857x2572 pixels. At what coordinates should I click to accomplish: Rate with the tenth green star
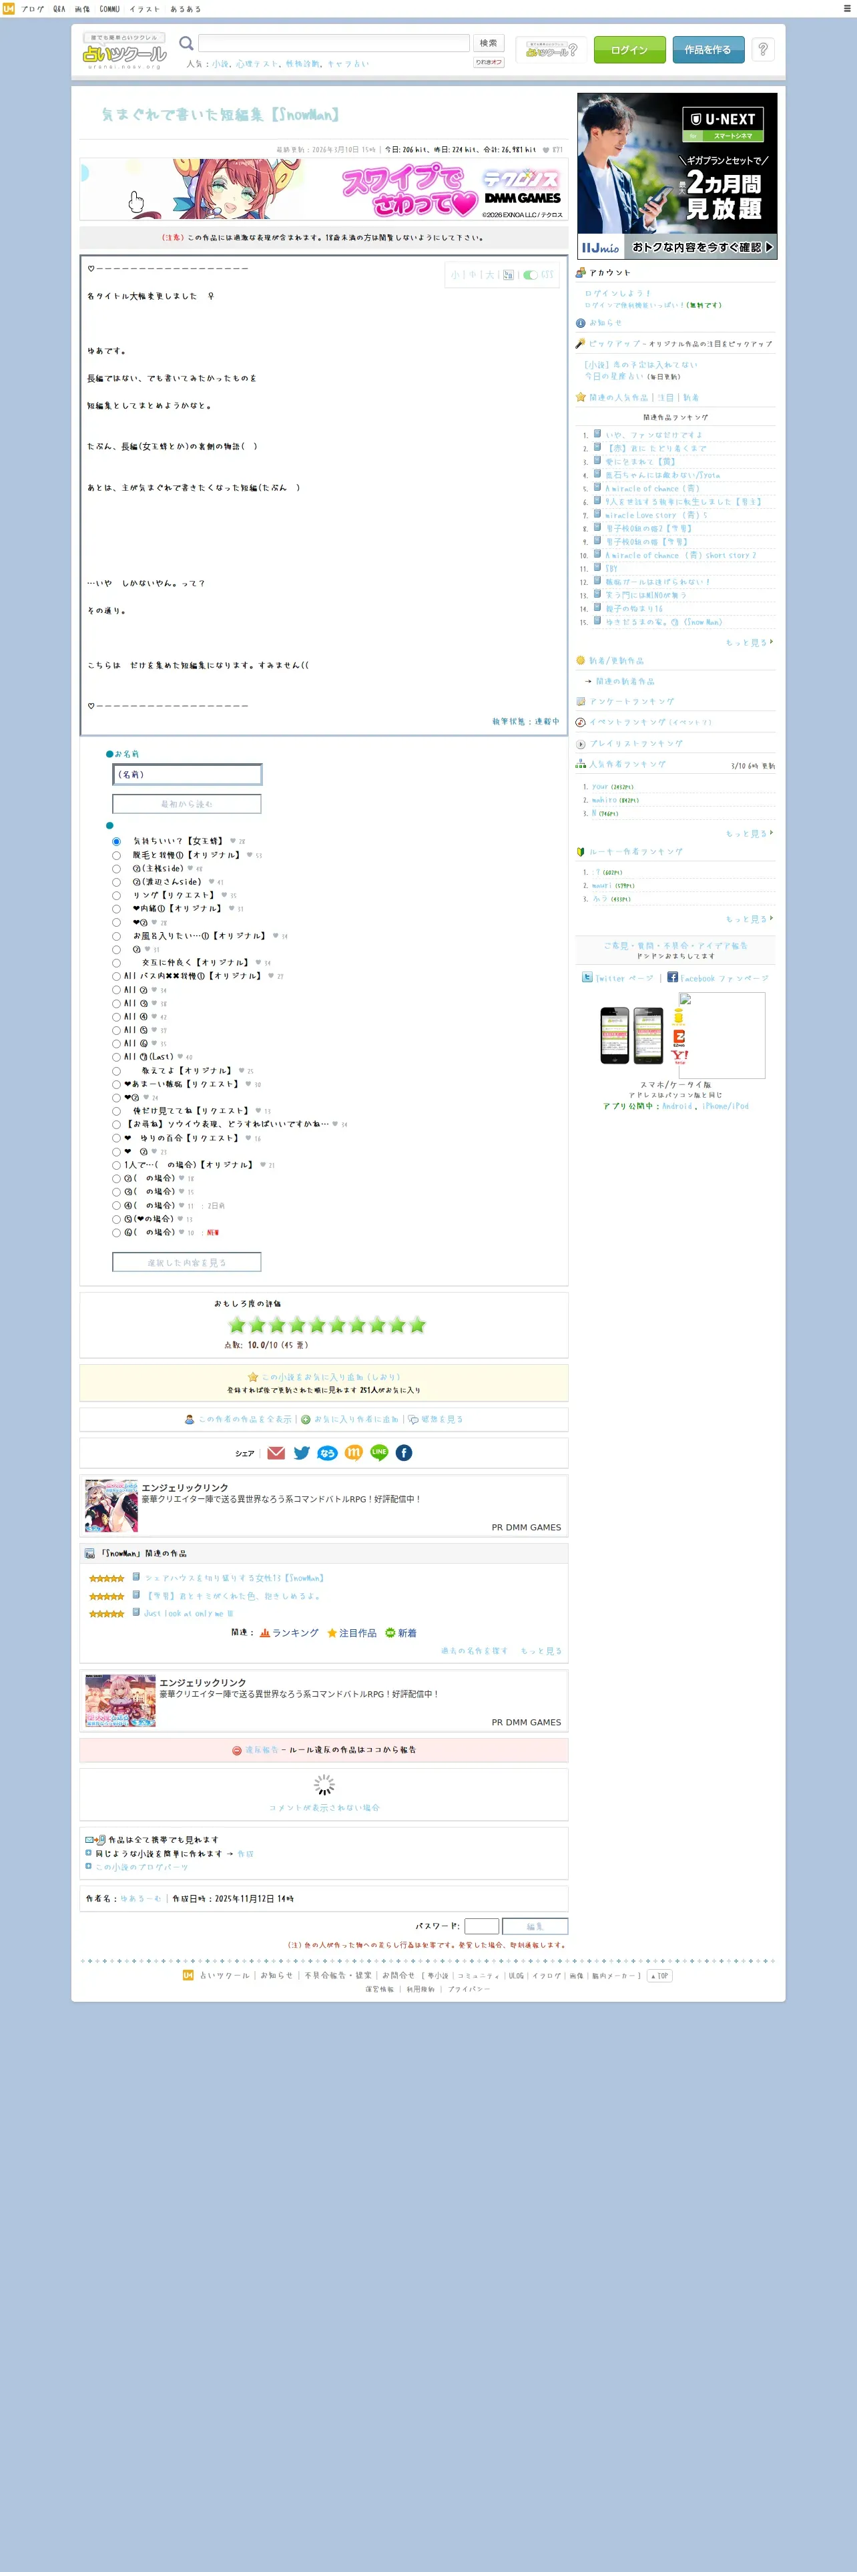pos(417,1325)
